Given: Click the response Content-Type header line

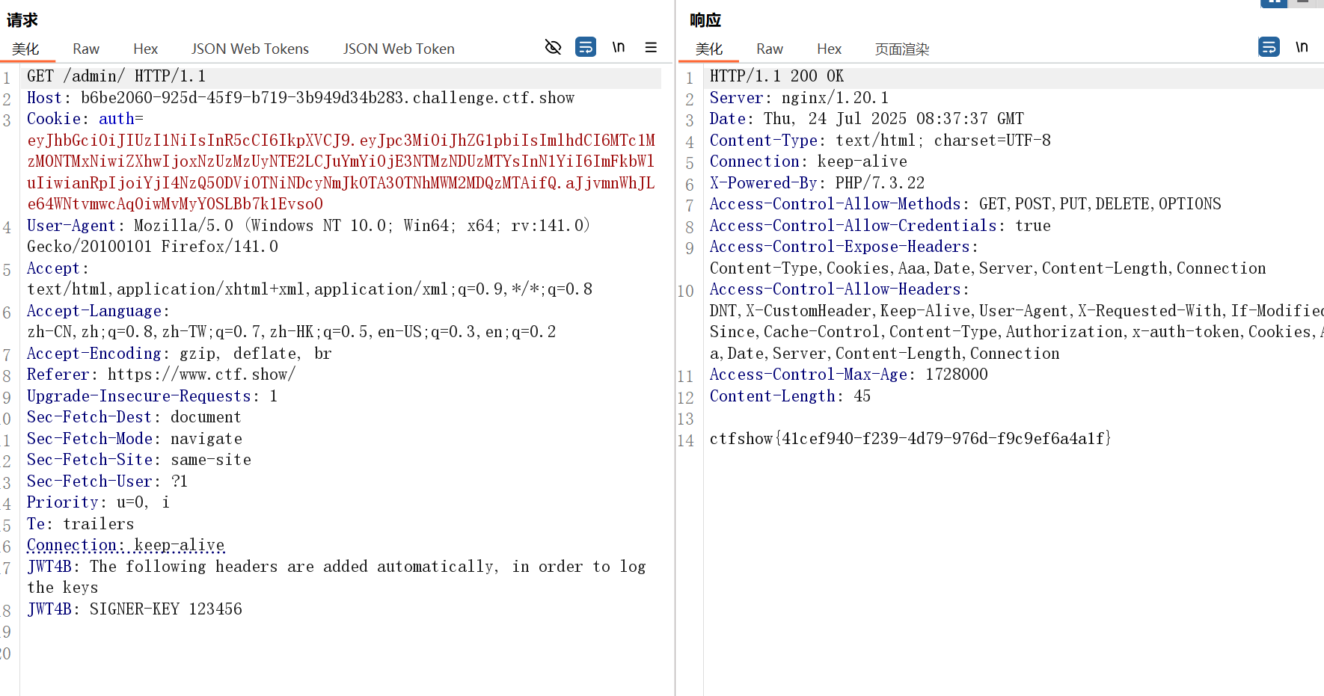Looking at the screenshot, I should click(880, 141).
